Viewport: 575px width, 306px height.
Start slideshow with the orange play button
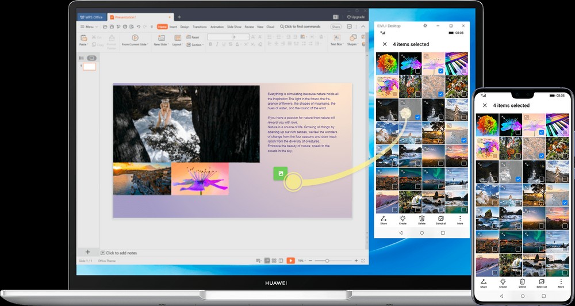point(290,261)
